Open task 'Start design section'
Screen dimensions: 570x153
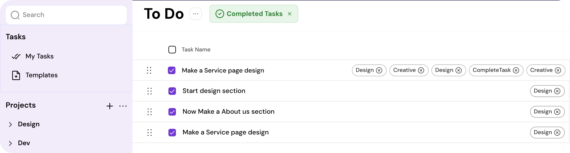[x=214, y=91]
